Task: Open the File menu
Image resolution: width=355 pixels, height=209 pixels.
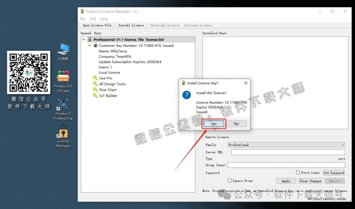Action: [x=83, y=19]
